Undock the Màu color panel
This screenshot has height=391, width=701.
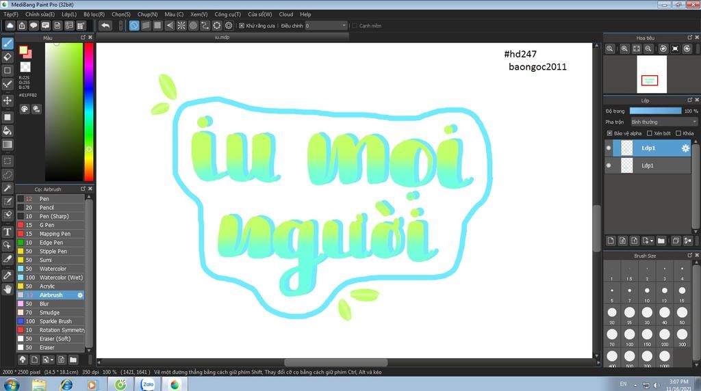point(83,38)
